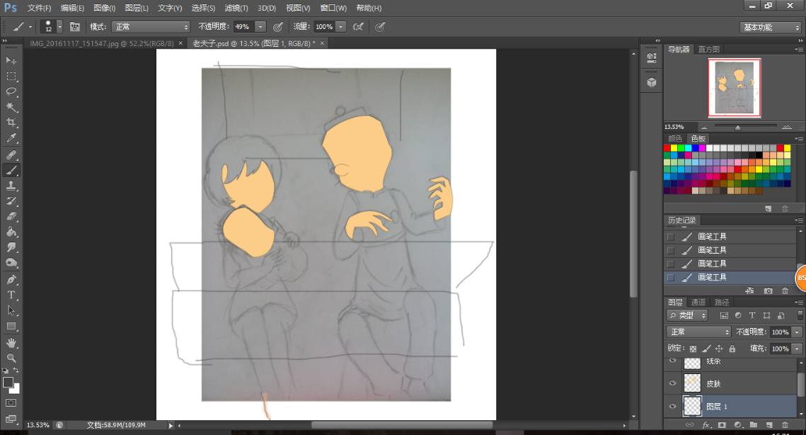Select the Clone Stamp tool
The width and height of the screenshot is (806, 435).
coord(11,186)
